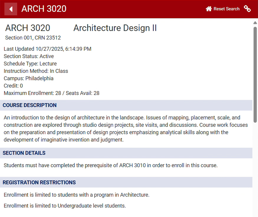Image resolution: width=258 pixels, height=217 pixels.
Task: Click the vertical scrollbar thumb
Action: coord(255,75)
